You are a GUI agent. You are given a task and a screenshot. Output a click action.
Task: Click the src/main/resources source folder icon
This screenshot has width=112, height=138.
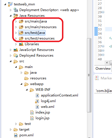point(21,27)
